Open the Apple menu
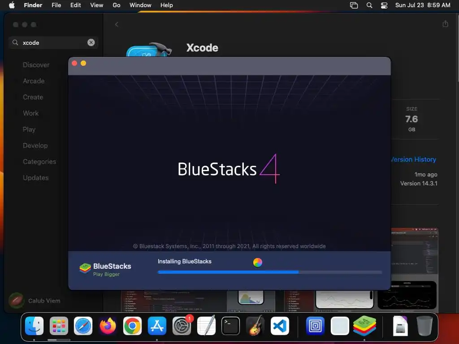459x344 pixels. pyautogui.click(x=12, y=5)
